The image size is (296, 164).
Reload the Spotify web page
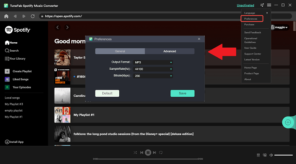[33, 16]
